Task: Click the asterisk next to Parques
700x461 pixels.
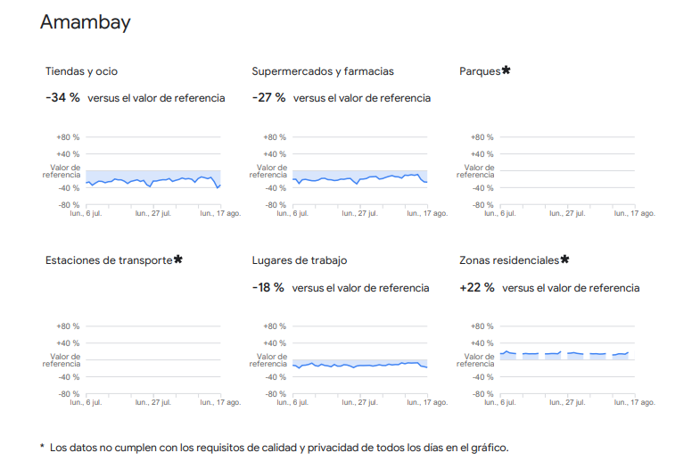Action: (506, 70)
